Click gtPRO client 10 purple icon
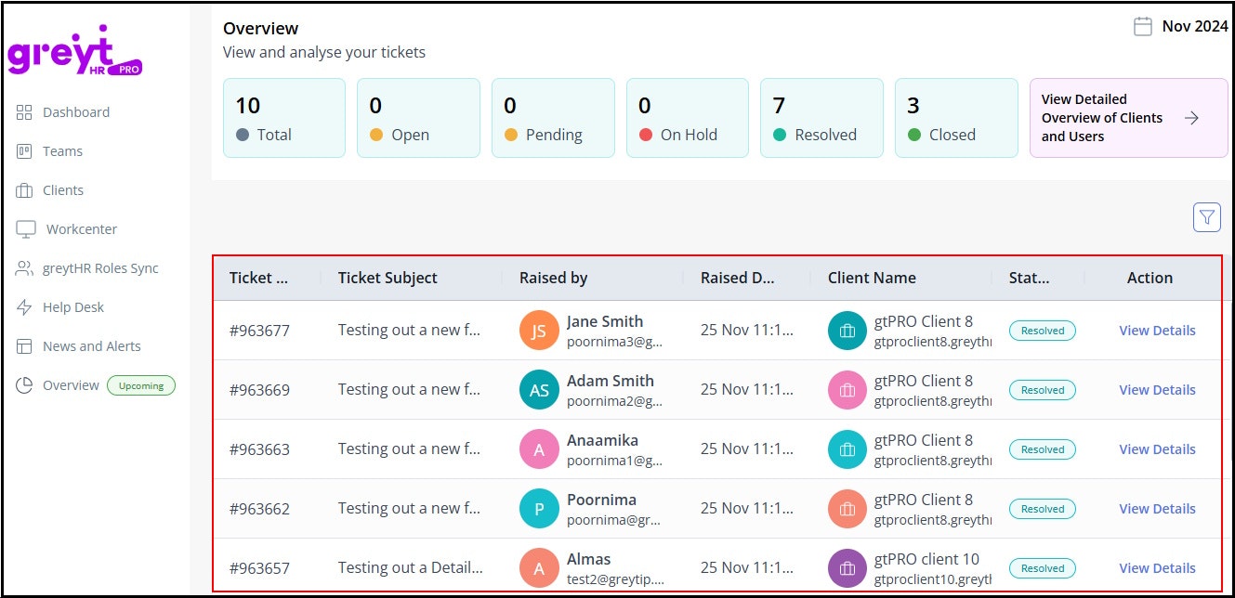The height and width of the screenshot is (598, 1235). tap(847, 568)
